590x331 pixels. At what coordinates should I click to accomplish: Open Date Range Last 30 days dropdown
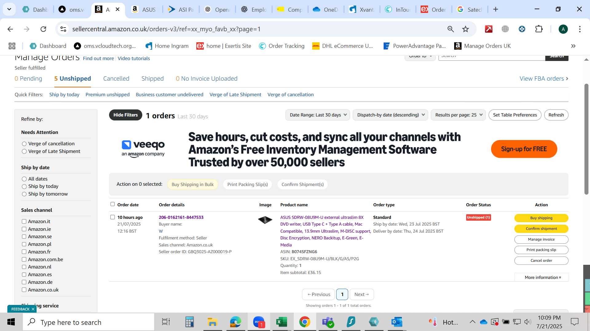point(318,115)
